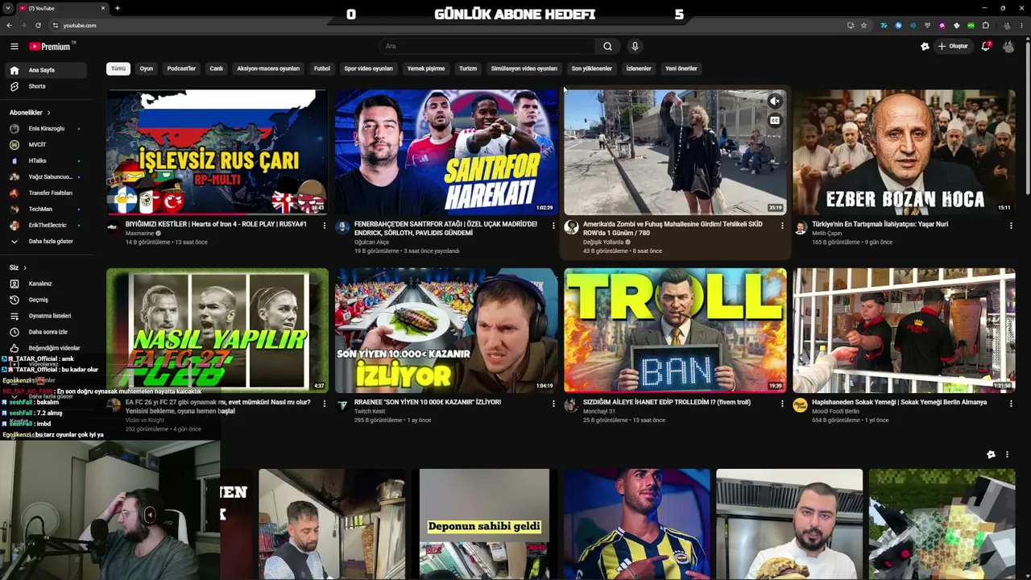This screenshot has height=580, width=1031.
Task: Click the YouTube Premium logo
Action: click(x=50, y=47)
